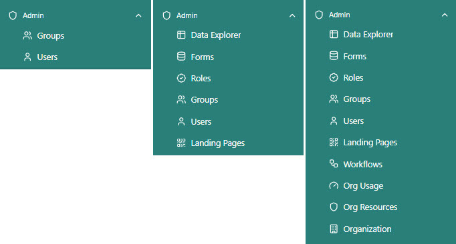
Task: Select Landing Pages label in the middle panel
Action: (217, 143)
